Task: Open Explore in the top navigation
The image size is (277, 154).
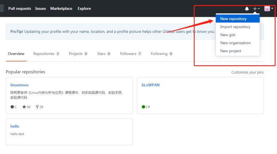Action: pyautogui.click(x=84, y=8)
